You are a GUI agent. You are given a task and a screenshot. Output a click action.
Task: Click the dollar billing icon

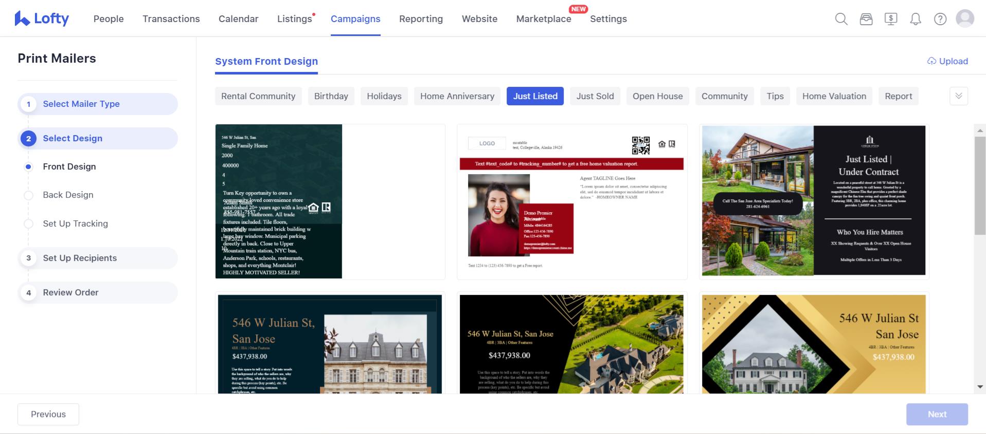pyautogui.click(x=891, y=19)
